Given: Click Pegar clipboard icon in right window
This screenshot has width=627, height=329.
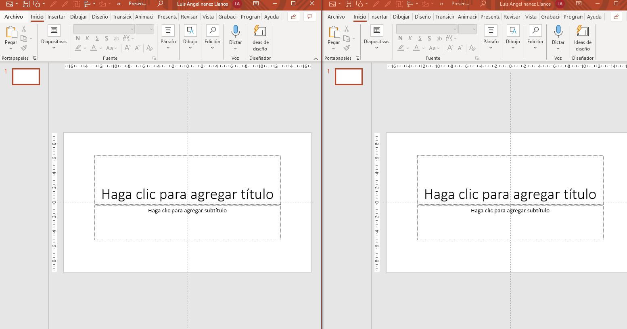Looking at the screenshot, I should [334, 32].
